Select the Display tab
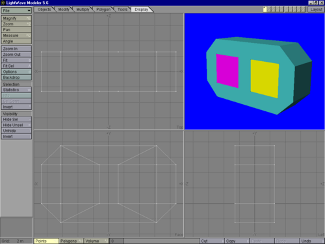 pos(142,9)
